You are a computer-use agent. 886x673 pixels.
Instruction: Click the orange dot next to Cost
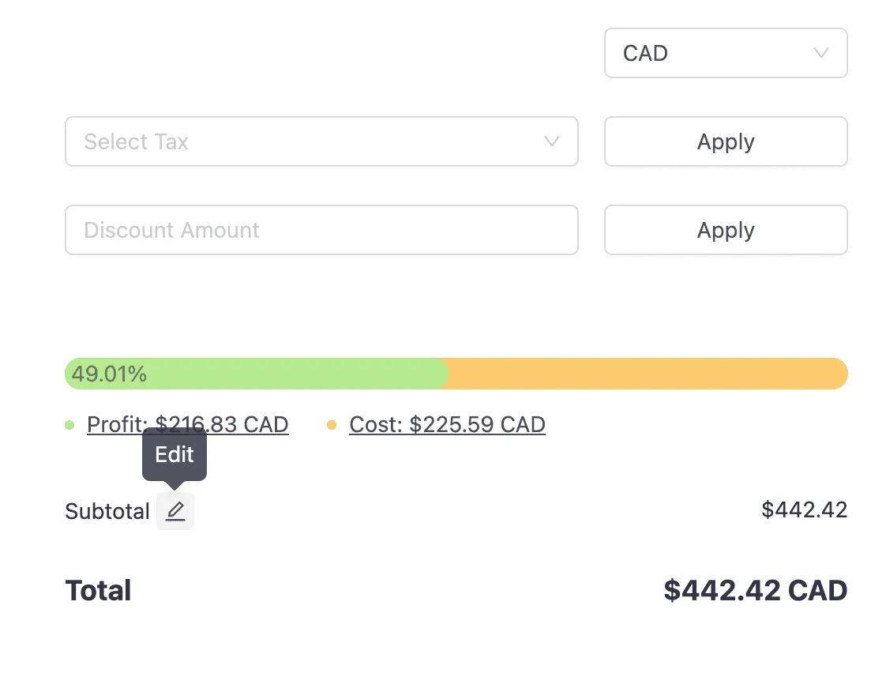tap(332, 424)
